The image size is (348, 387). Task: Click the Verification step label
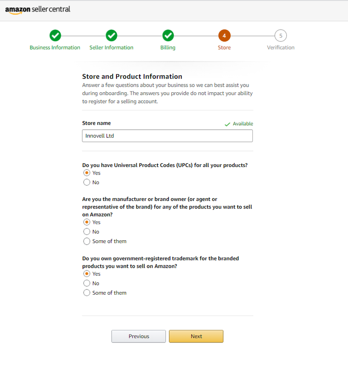(281, 47)
